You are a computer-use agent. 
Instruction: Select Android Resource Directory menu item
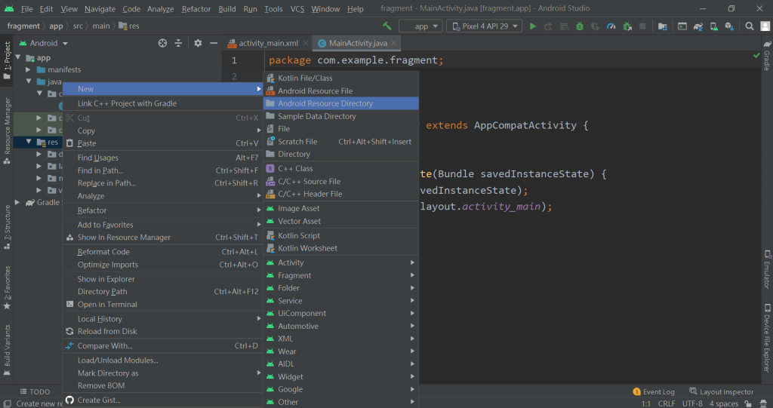[x=341, y=103]
